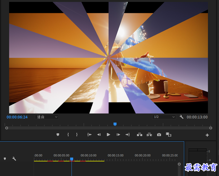Image resolution: width=219 pixels, height=176 pixels.
Task: Click the video preview in program monitor
Action: click(x=109, y=58)
